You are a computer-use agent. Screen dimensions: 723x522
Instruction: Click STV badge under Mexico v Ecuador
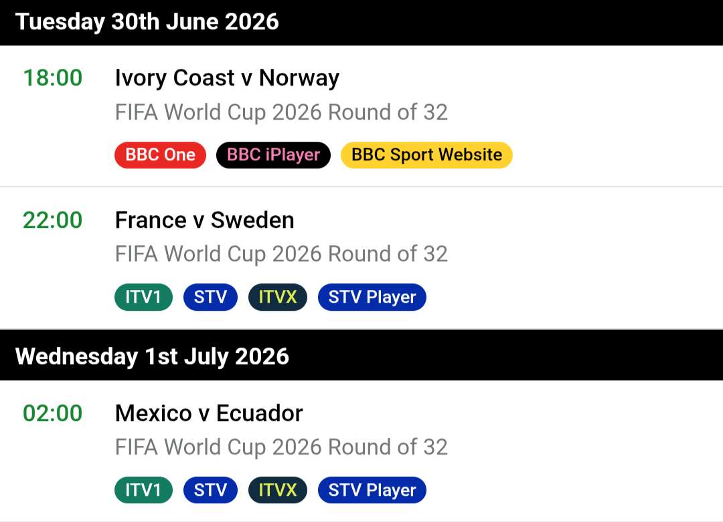pos(210,490)
